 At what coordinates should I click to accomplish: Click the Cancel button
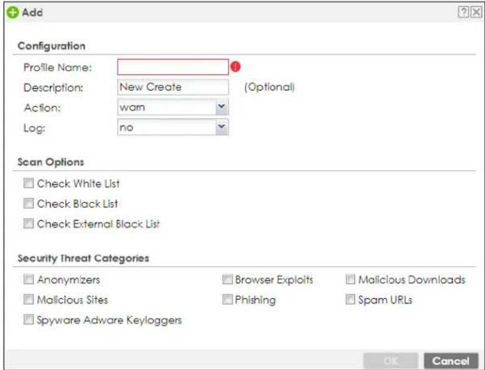click(x=451, y=361)
